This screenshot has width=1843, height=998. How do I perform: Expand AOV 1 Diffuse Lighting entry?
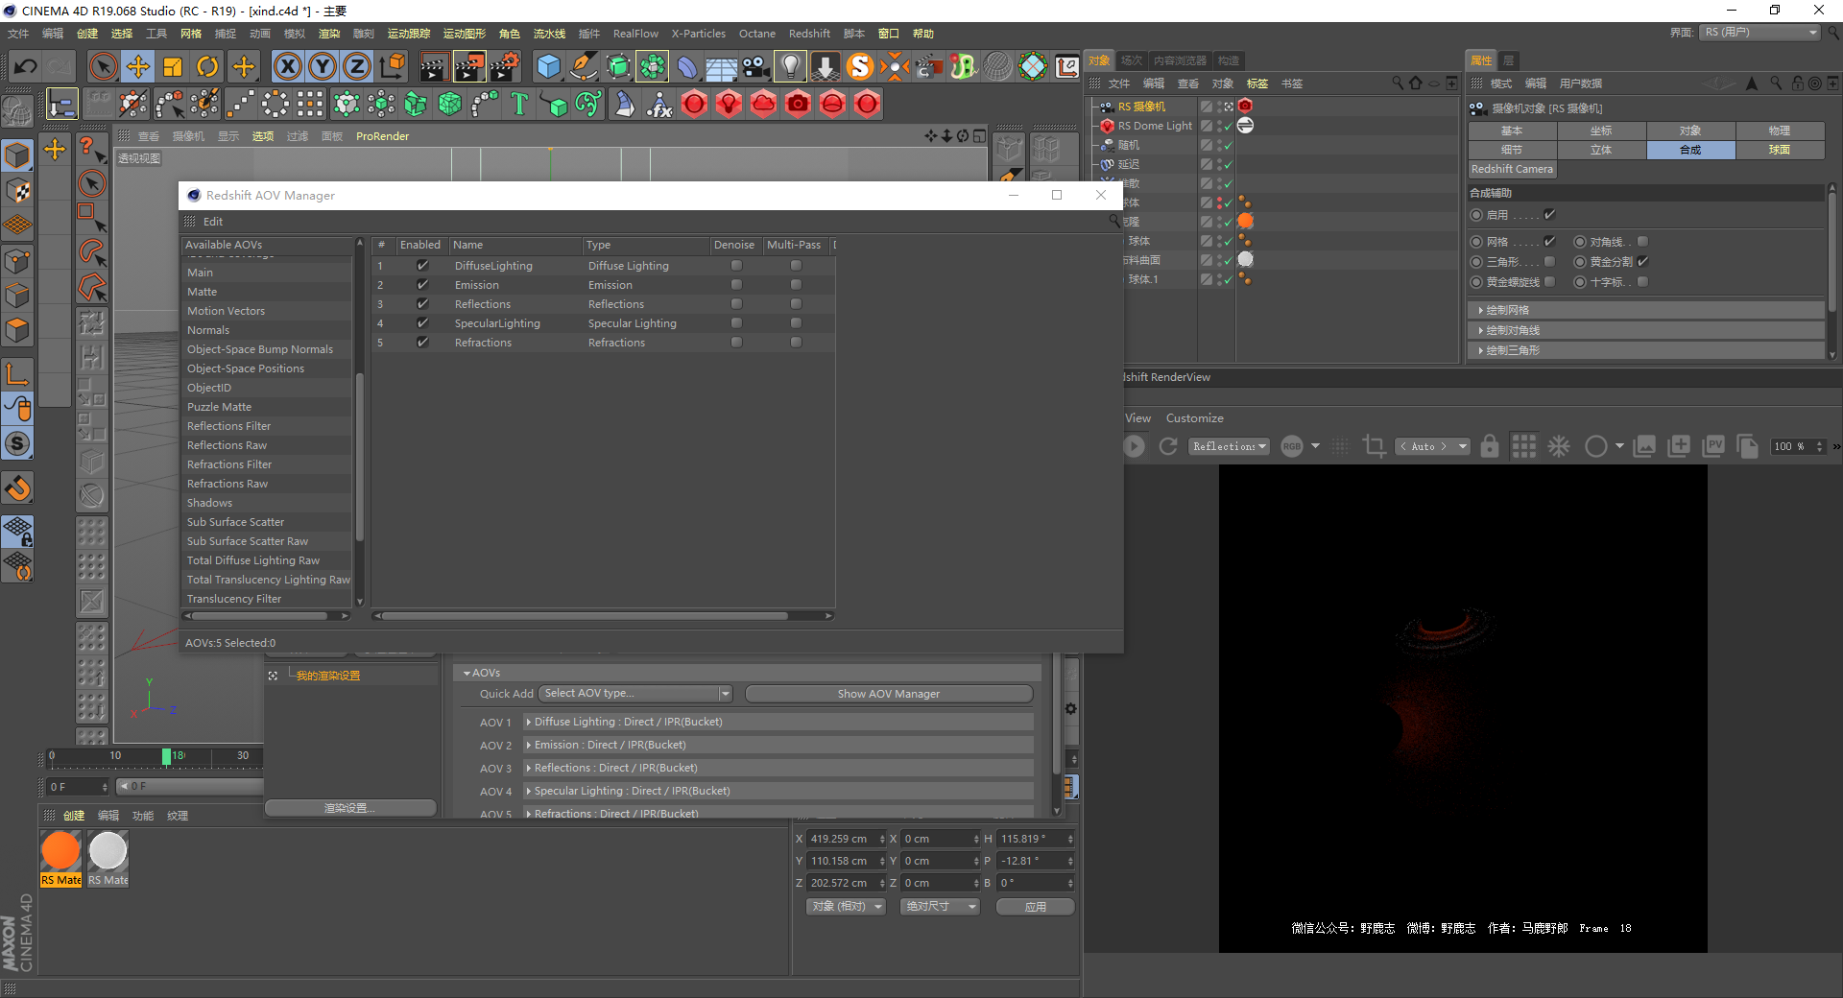tap(778, 722)
